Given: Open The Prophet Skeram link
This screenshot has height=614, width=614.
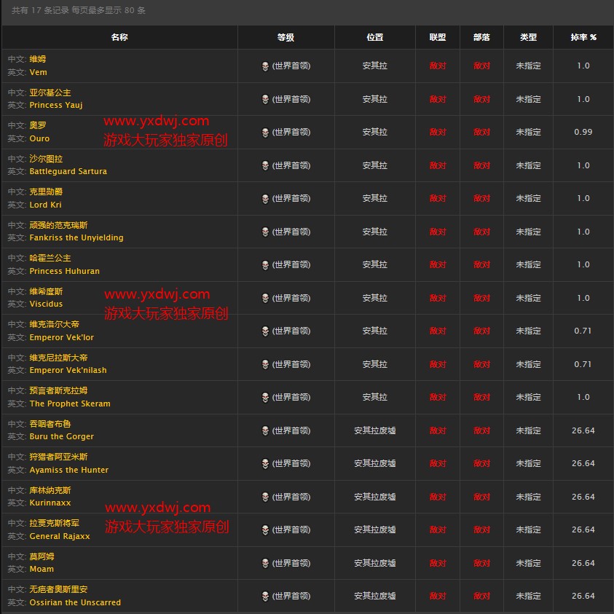Looking at the screenshot, I should (x=70, y=404).
